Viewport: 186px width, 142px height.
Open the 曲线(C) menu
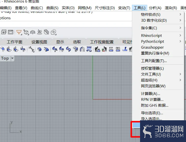37,8
